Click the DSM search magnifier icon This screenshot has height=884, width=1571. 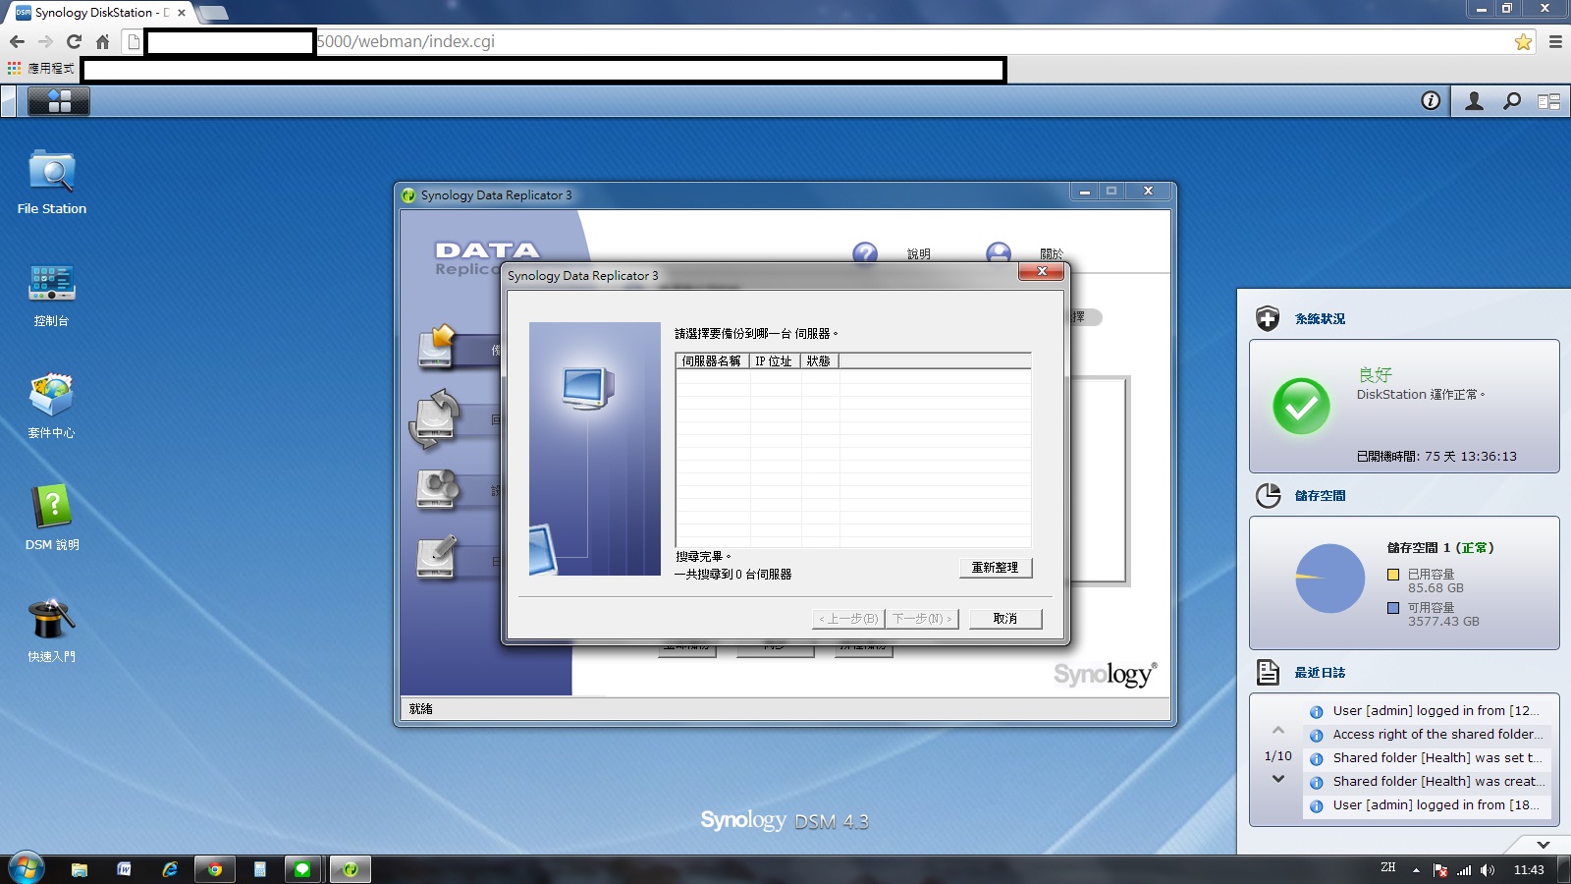click(x=1512, y=100)
